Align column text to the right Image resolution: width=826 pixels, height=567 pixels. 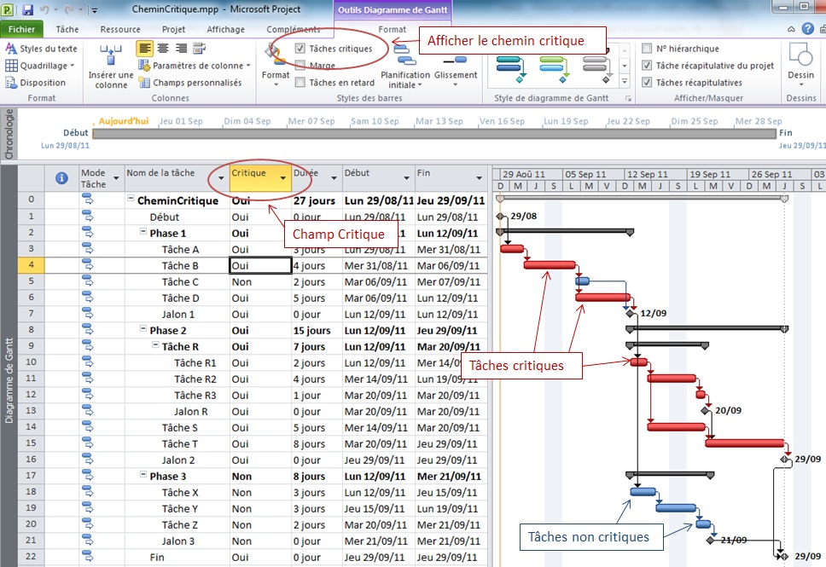click(x=181, y=49)
